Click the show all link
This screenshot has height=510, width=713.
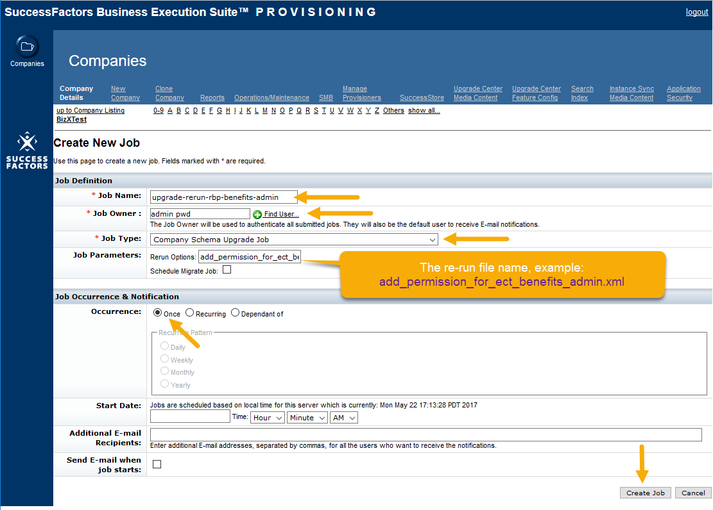(424, 110)
